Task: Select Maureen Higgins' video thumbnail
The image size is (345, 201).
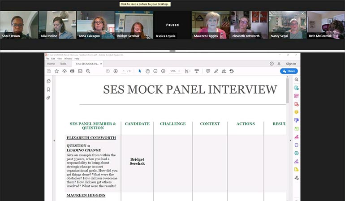Action: pos(211,25)
